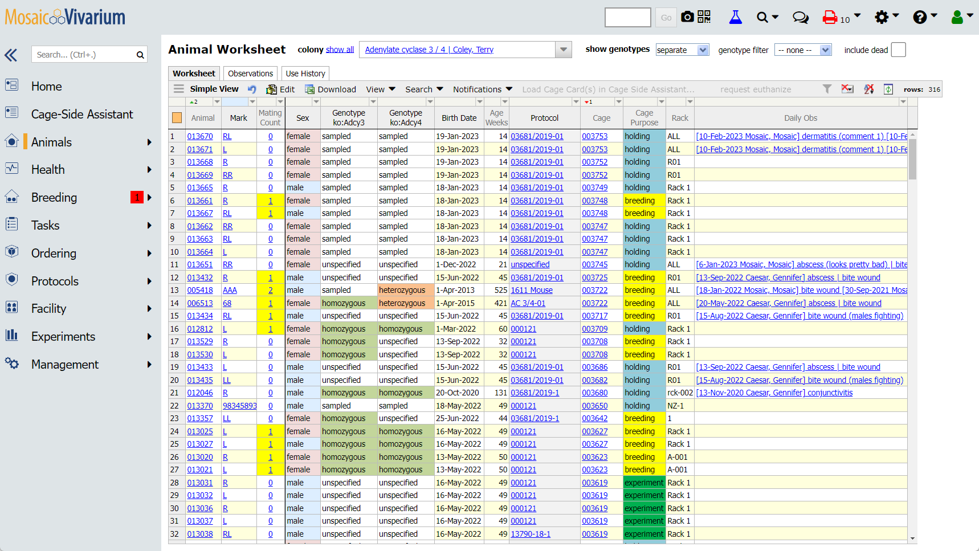The image size is (979, 551).
Task: Click the Birth Date column header
Action: pyautogui.click(x=459, y=118)
